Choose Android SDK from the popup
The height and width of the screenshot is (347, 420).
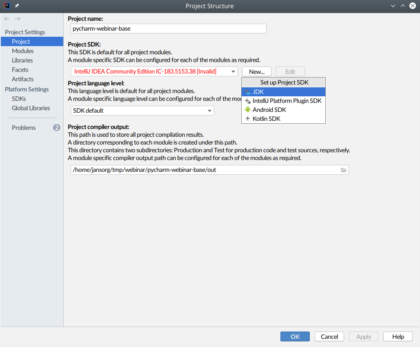coord(283,109)
